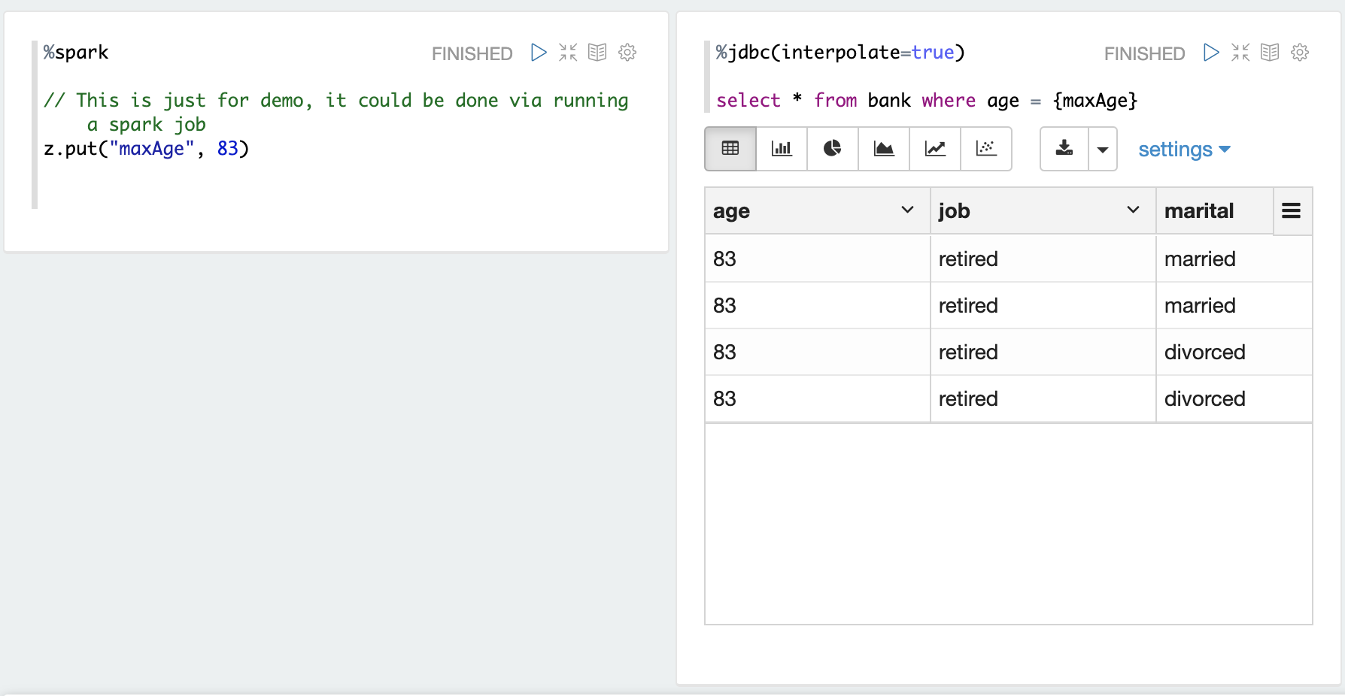Image resolution: width=1345 pixels, height=696 pixels.
Task: Toggle editor visibility in jdbc paragraph
Action: [x=1240, y=53]
